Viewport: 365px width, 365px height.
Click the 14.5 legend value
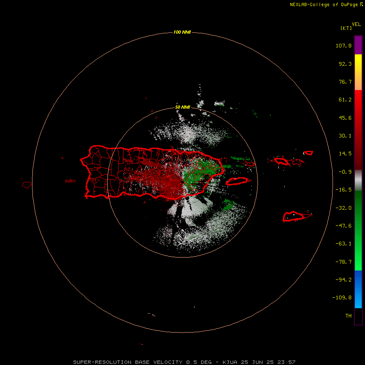click(x=345, y=154)
